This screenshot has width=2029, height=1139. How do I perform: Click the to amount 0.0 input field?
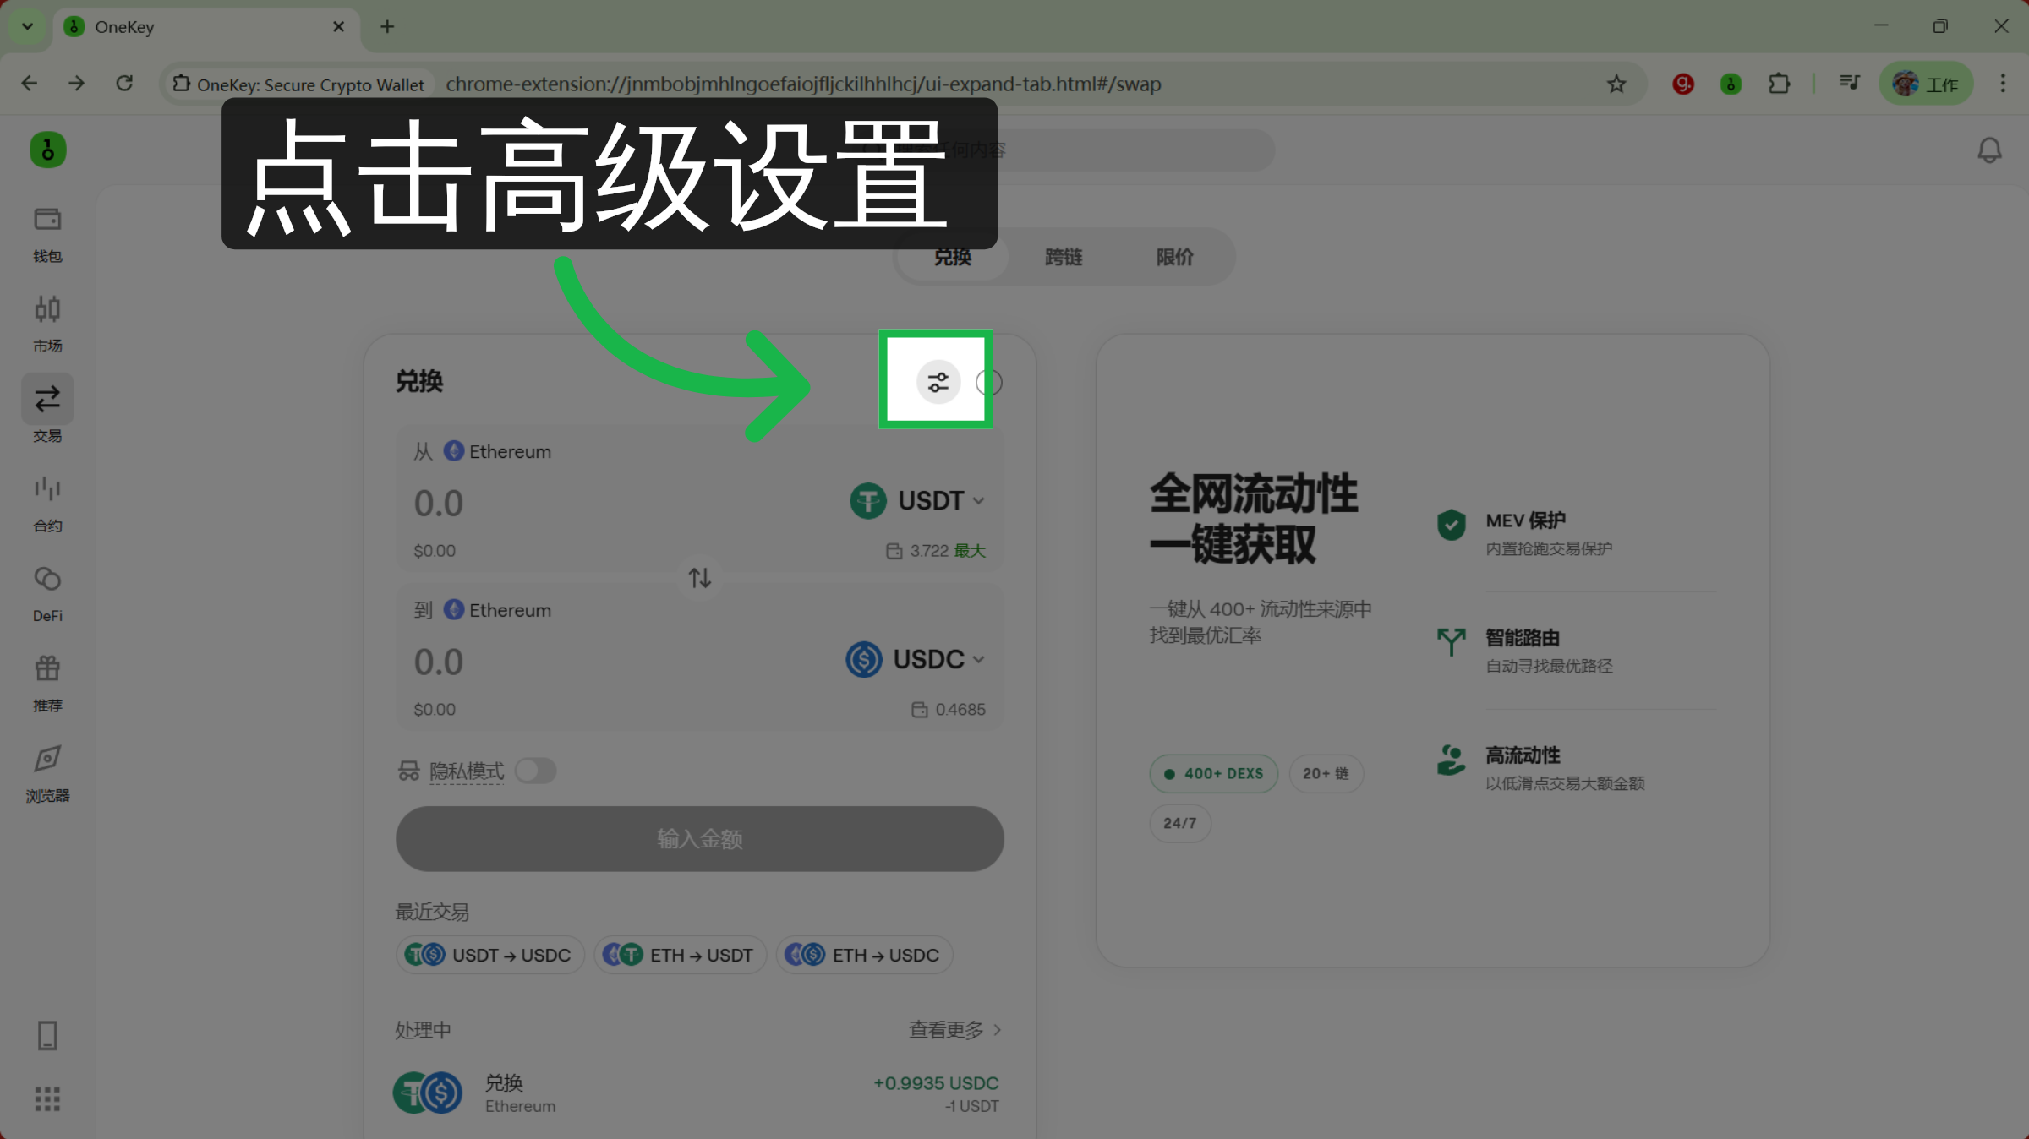[x=438, y=662]
